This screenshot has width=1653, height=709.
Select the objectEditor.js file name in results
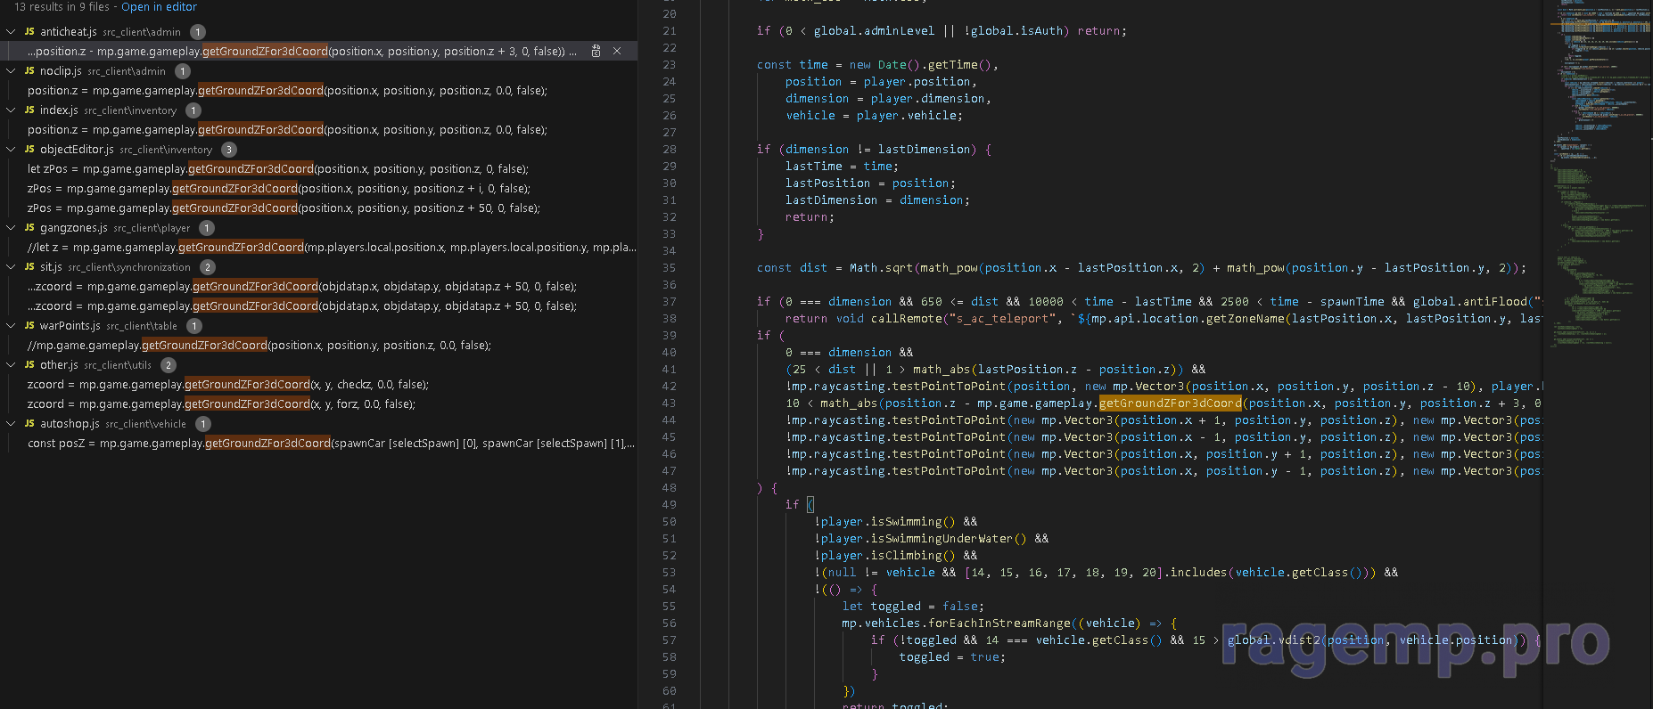point(77,149)
